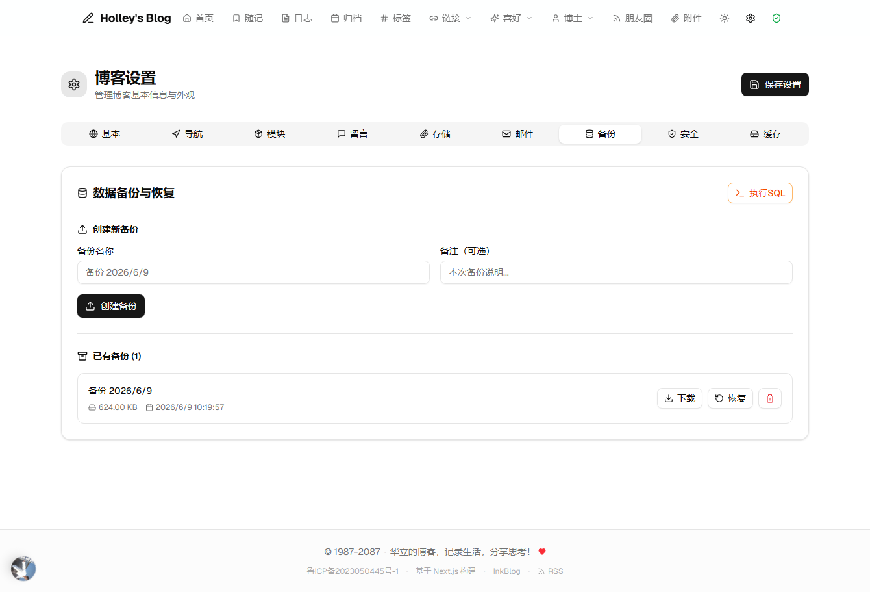This screenshot has width=870, height=592.
Task: Switch to the 基本 settings tab
Action: [105, 134]
